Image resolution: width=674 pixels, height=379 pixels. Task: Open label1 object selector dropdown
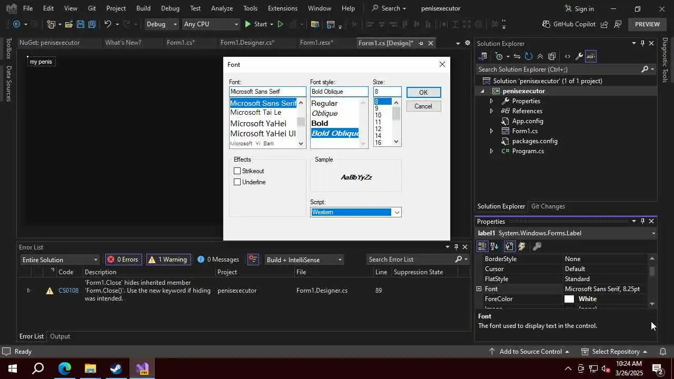(653, 233)
